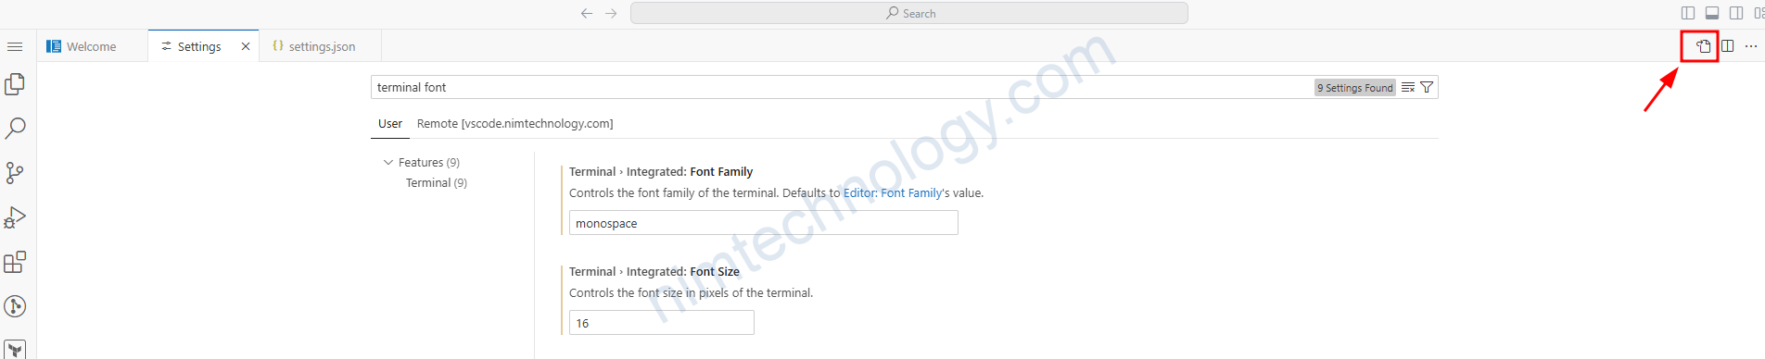Clear the settings search input icon
Screen dimensions: 1765x359
coord(1408,88)
